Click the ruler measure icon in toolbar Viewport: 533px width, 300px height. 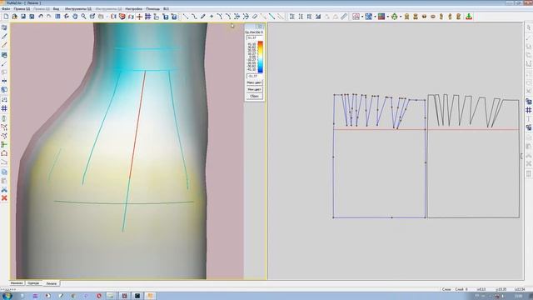(344, 17)
